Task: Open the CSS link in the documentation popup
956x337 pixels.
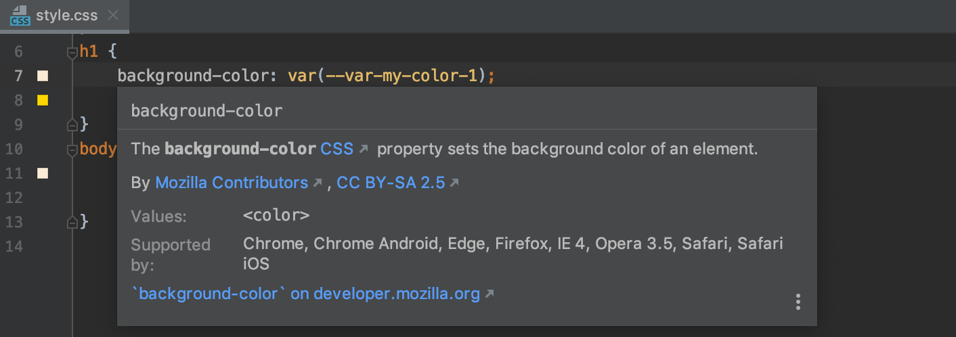Action: [x=336, y=149]
